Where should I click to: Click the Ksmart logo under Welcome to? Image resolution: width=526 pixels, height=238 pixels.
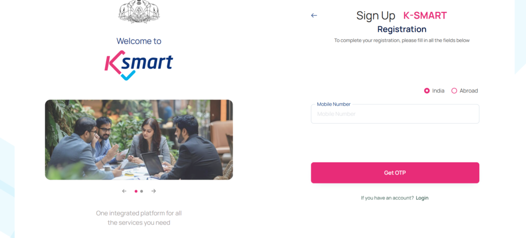coord(139,65)
